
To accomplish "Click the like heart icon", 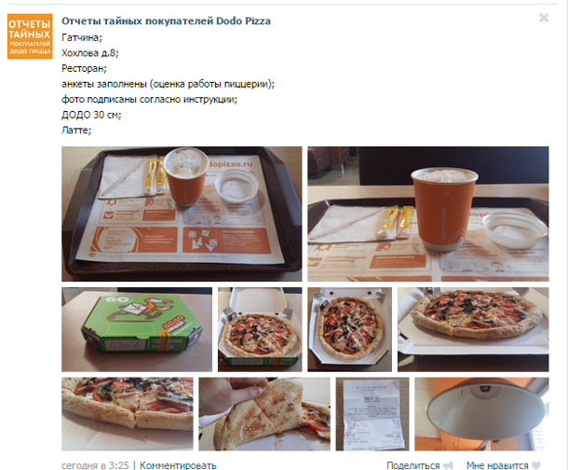I will point(536,465).
